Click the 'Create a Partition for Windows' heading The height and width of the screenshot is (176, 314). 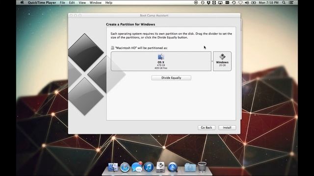point(131,24)
